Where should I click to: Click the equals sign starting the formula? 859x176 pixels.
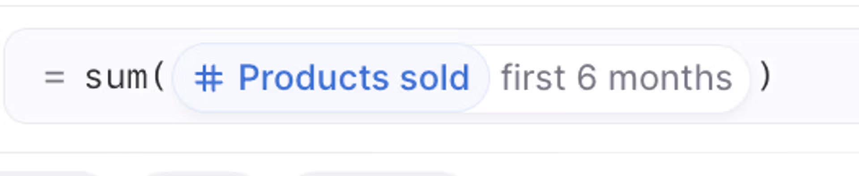[x=55, y=78]
